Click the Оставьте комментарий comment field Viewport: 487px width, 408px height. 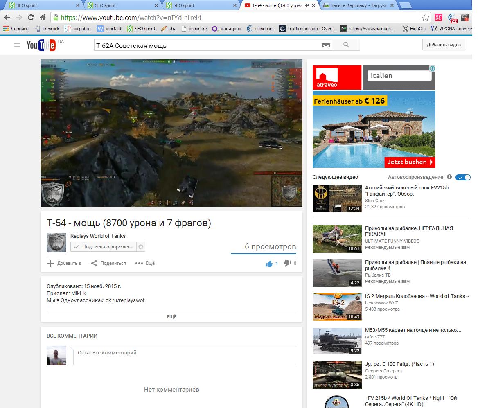click(184, 355)
